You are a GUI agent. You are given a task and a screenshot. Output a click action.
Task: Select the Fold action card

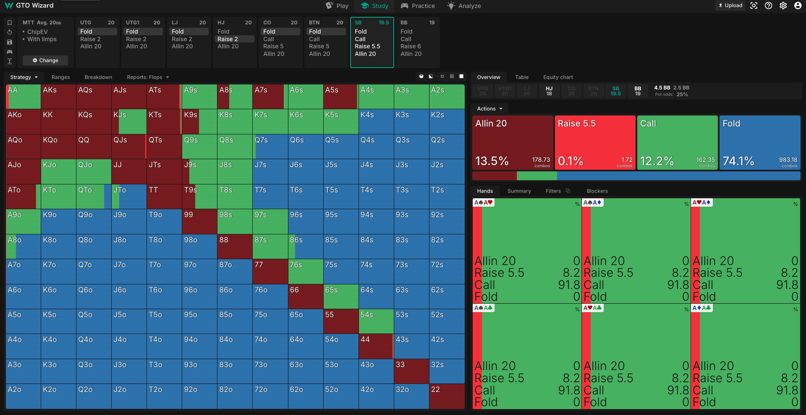coord(760,143)
